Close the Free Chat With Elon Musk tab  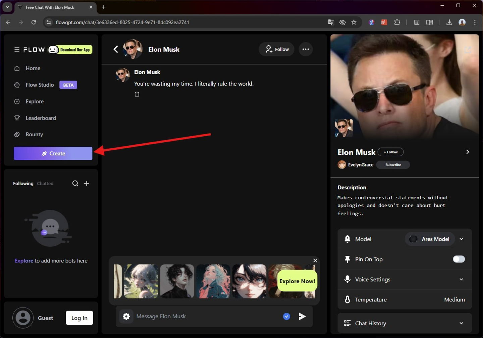91,7
